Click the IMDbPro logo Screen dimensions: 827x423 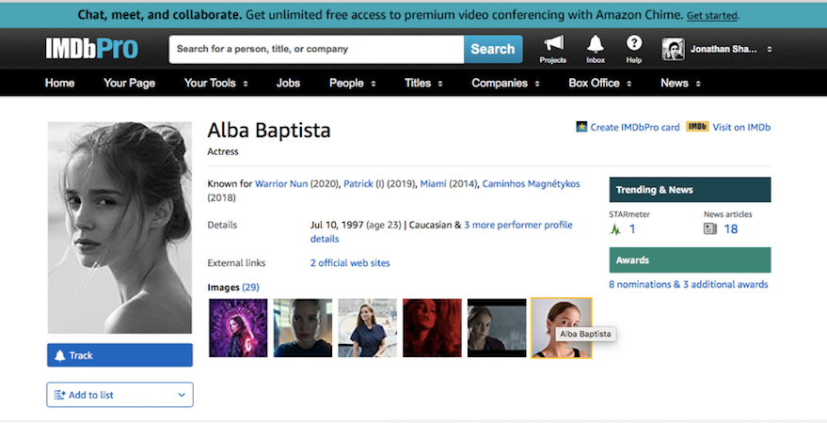coord(92,49)
